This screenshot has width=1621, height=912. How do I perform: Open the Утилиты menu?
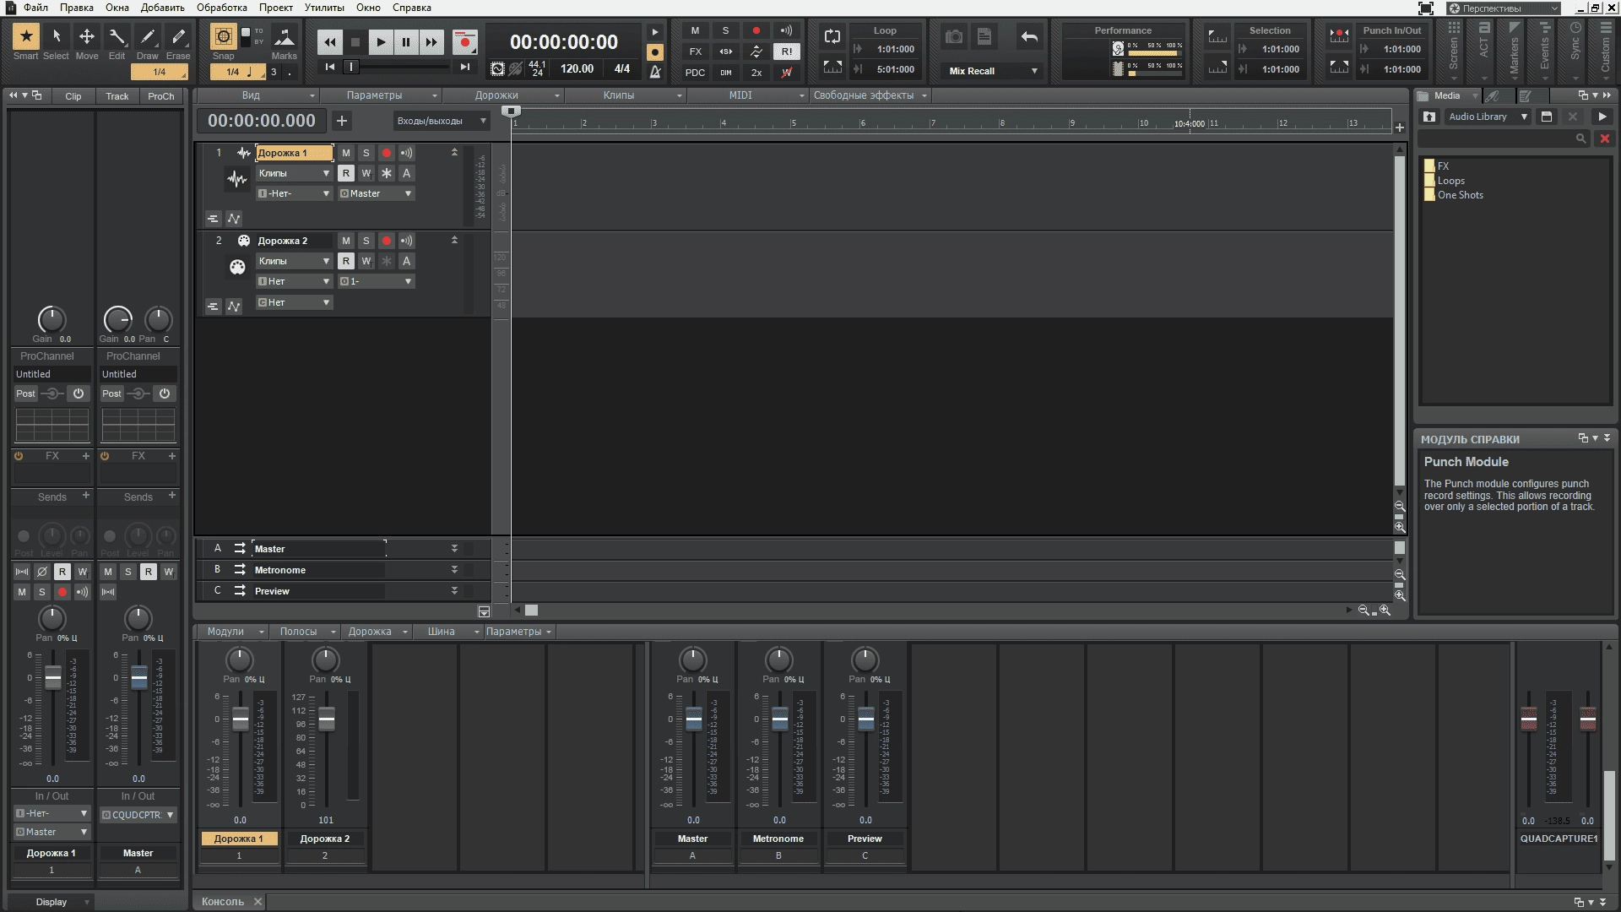click(324, 8)
